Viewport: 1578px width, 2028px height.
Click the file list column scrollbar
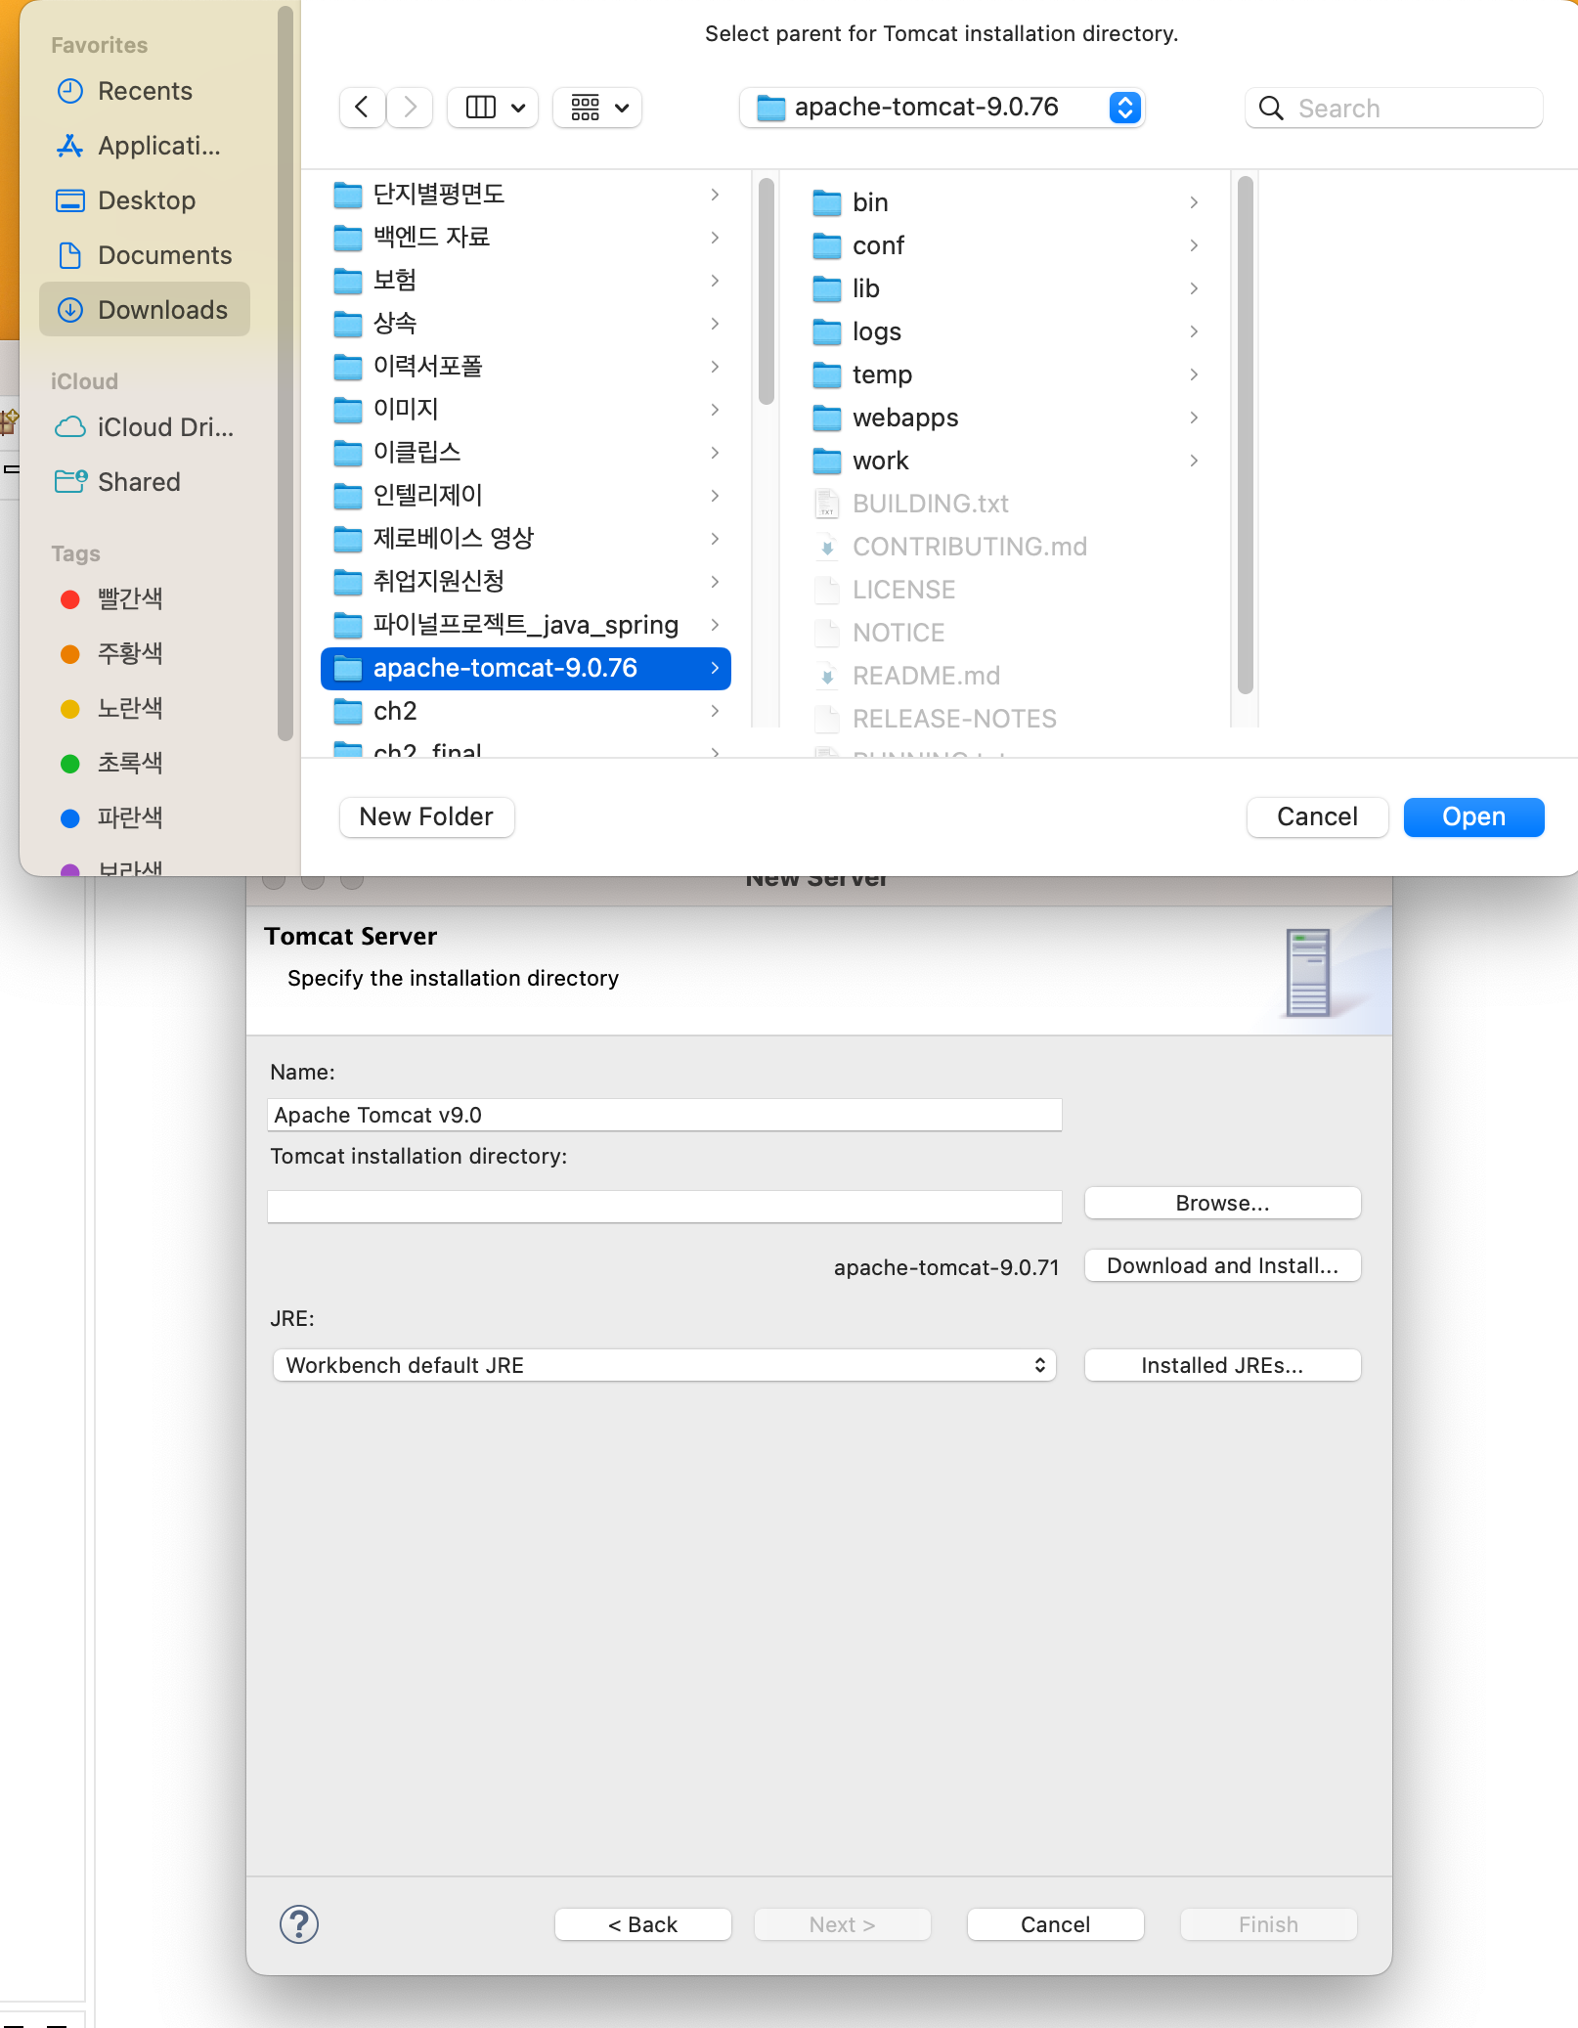coord(767,291)
